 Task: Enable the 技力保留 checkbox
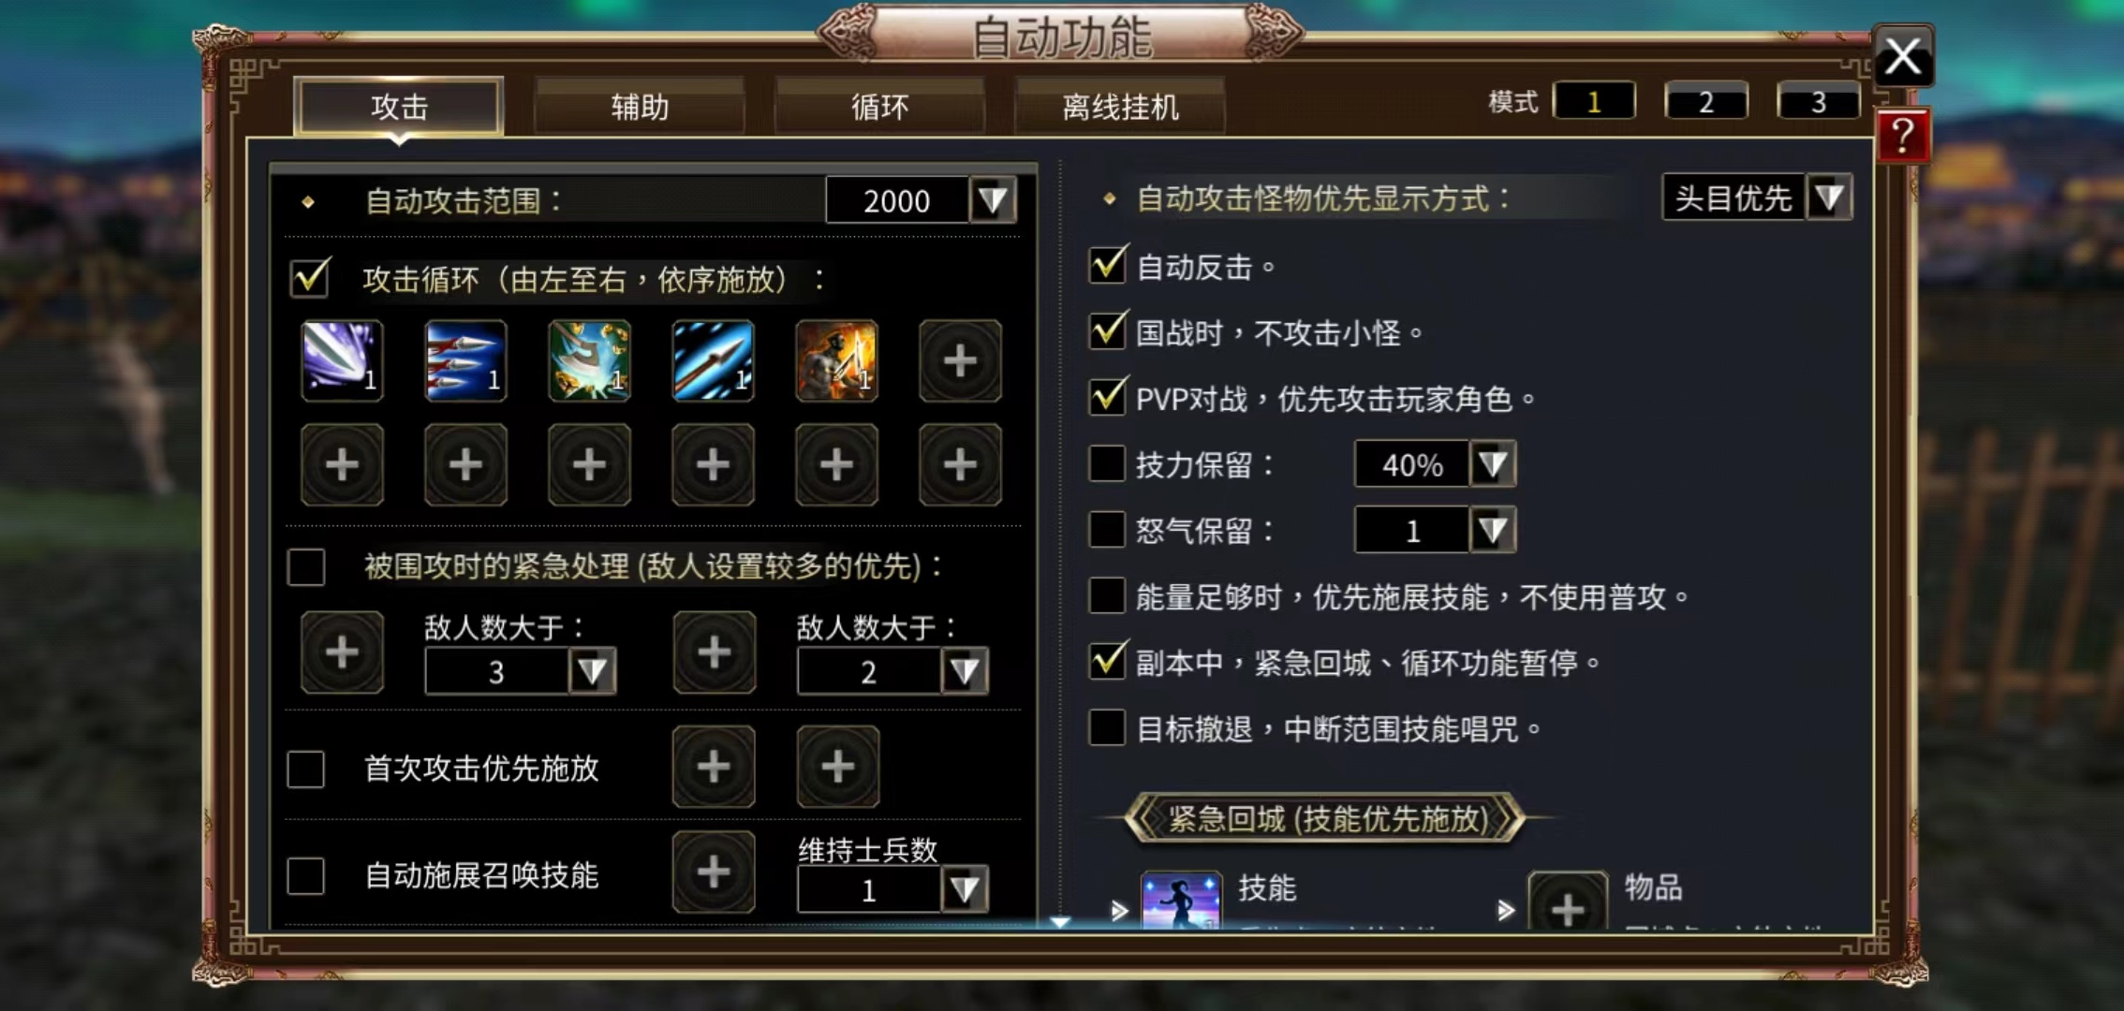(x=1107, y=464)
